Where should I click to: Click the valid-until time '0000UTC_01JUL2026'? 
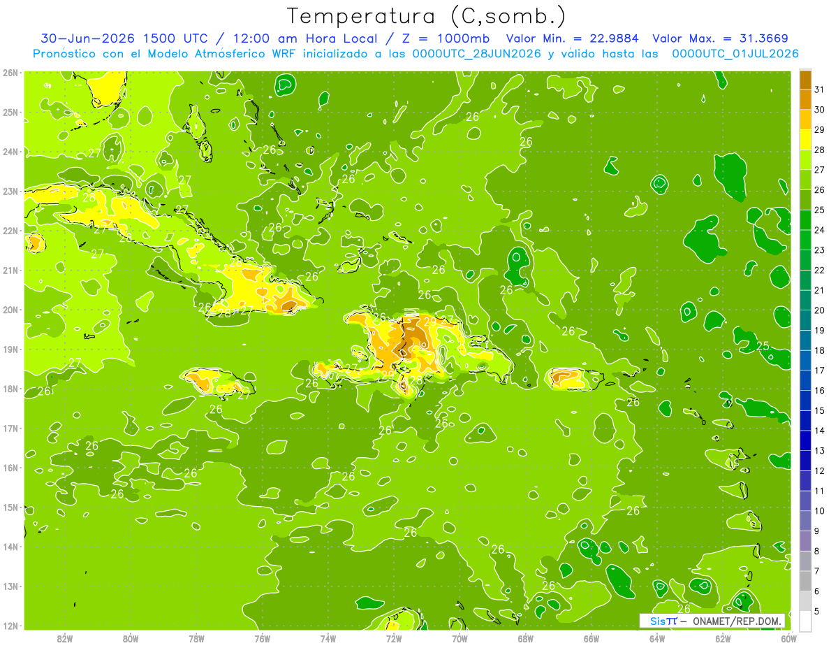735,54
